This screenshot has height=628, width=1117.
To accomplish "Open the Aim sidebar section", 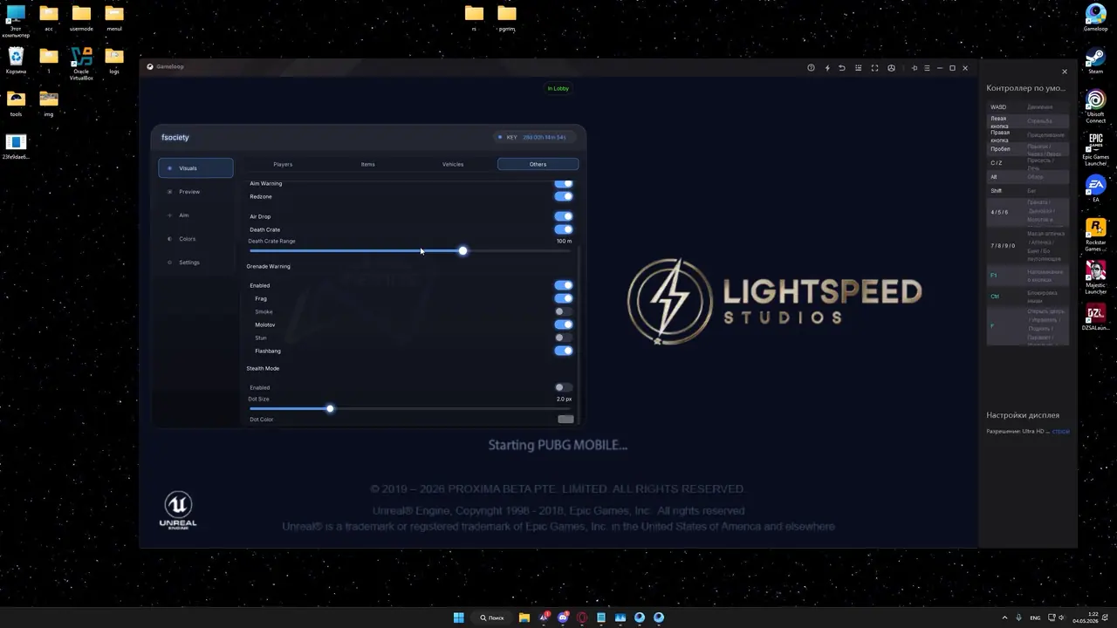I will point(195,215).
